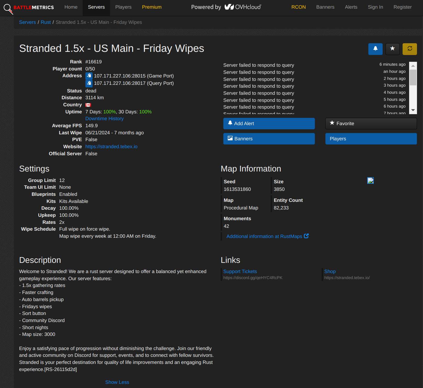Viewport: 423px width, 388px height.
Task: Open the Premium menu item
Action: click(x=152, y=7)
